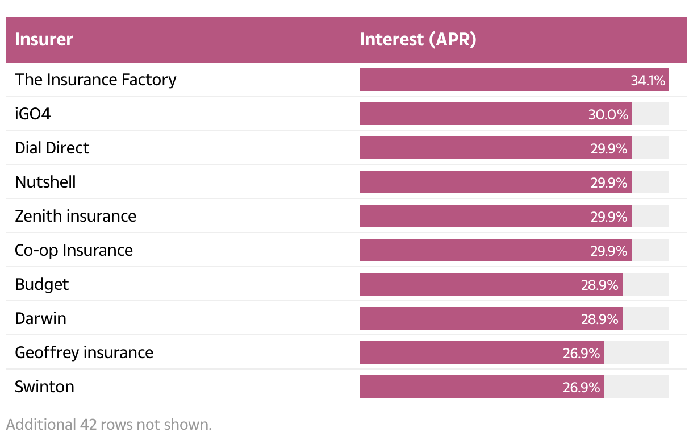Click Nutshell's 29.9% interest bar

pos(495,182)
